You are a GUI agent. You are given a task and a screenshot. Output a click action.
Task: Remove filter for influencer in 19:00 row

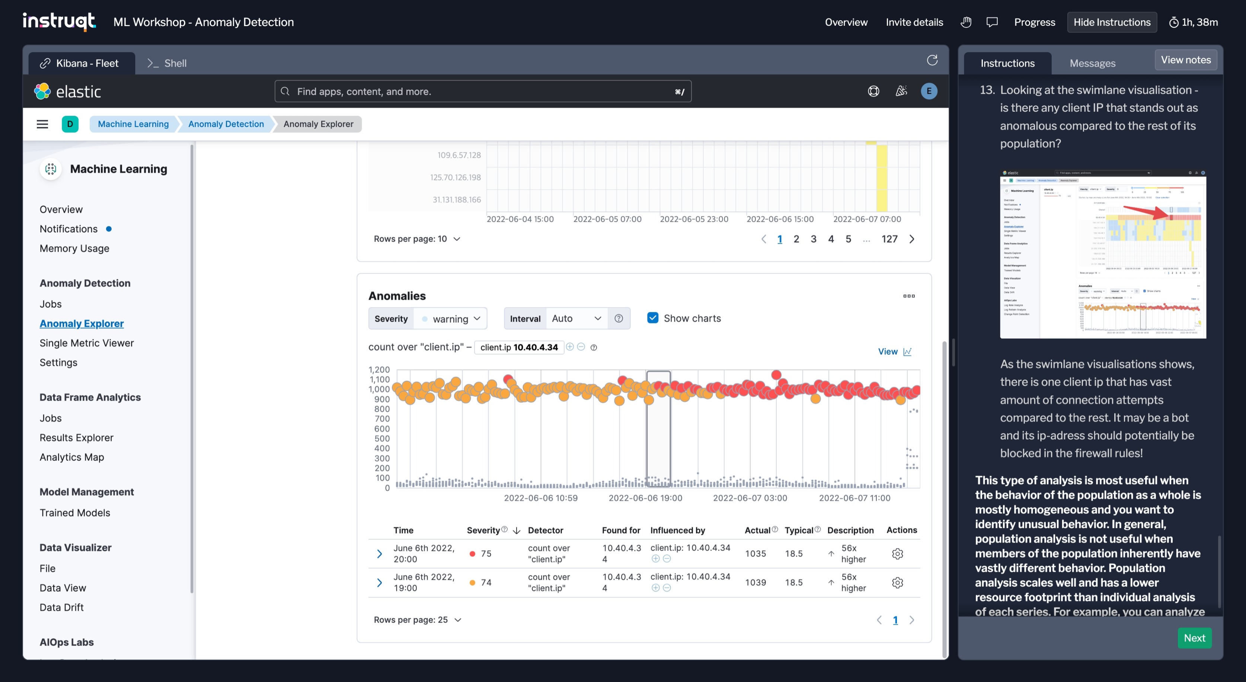(667, 588)
